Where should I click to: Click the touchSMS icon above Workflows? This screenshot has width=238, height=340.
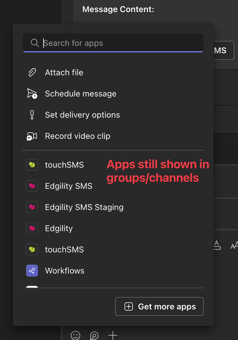click(x=32, y=249)
